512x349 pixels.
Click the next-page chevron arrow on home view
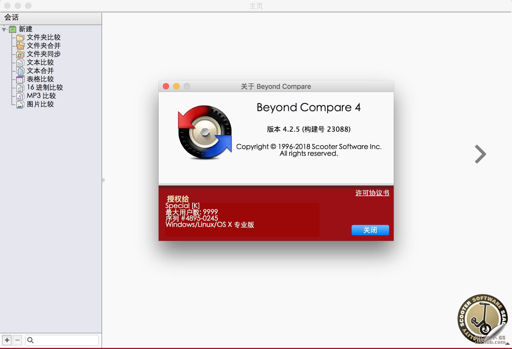coord(481,154)
